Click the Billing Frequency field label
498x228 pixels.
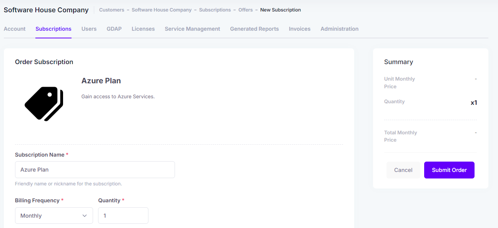pos(37,201)
